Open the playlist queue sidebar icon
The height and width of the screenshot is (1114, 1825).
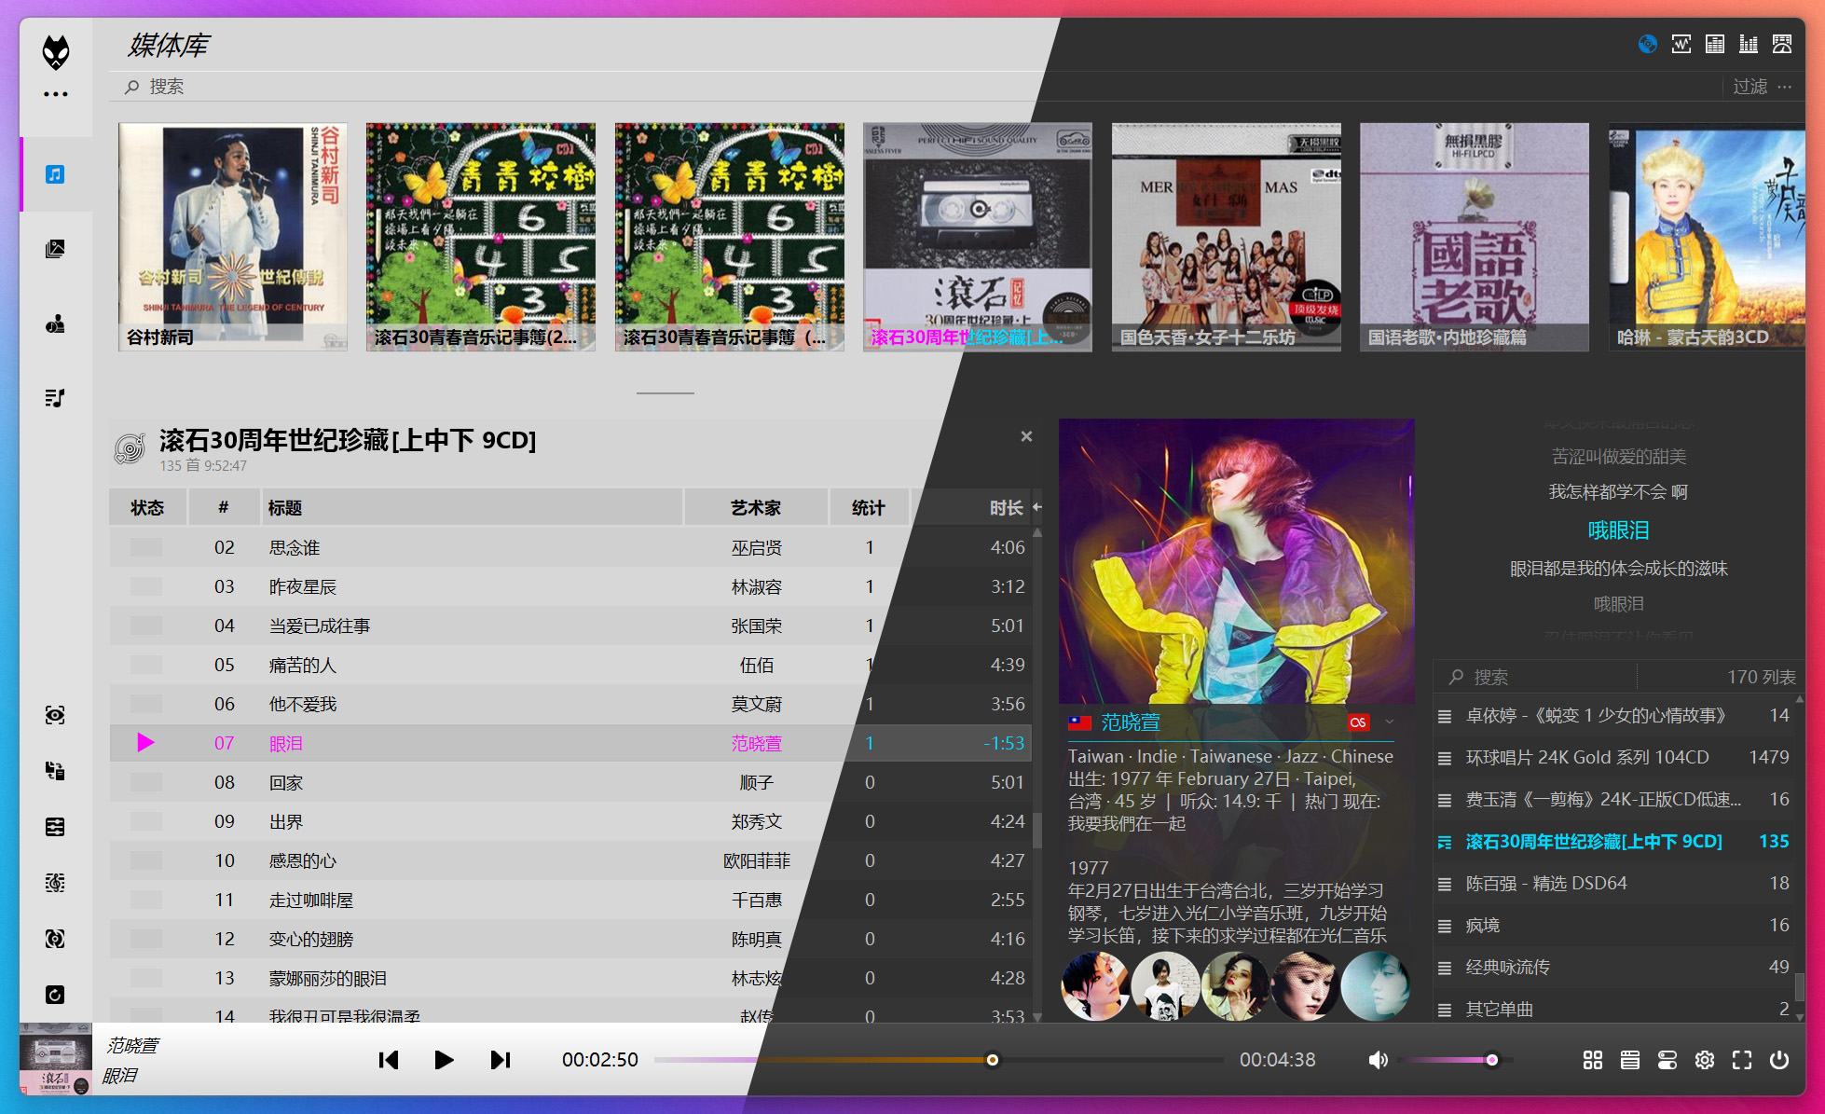(55, 398)
